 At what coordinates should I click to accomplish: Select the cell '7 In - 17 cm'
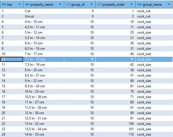click(44, 54)
